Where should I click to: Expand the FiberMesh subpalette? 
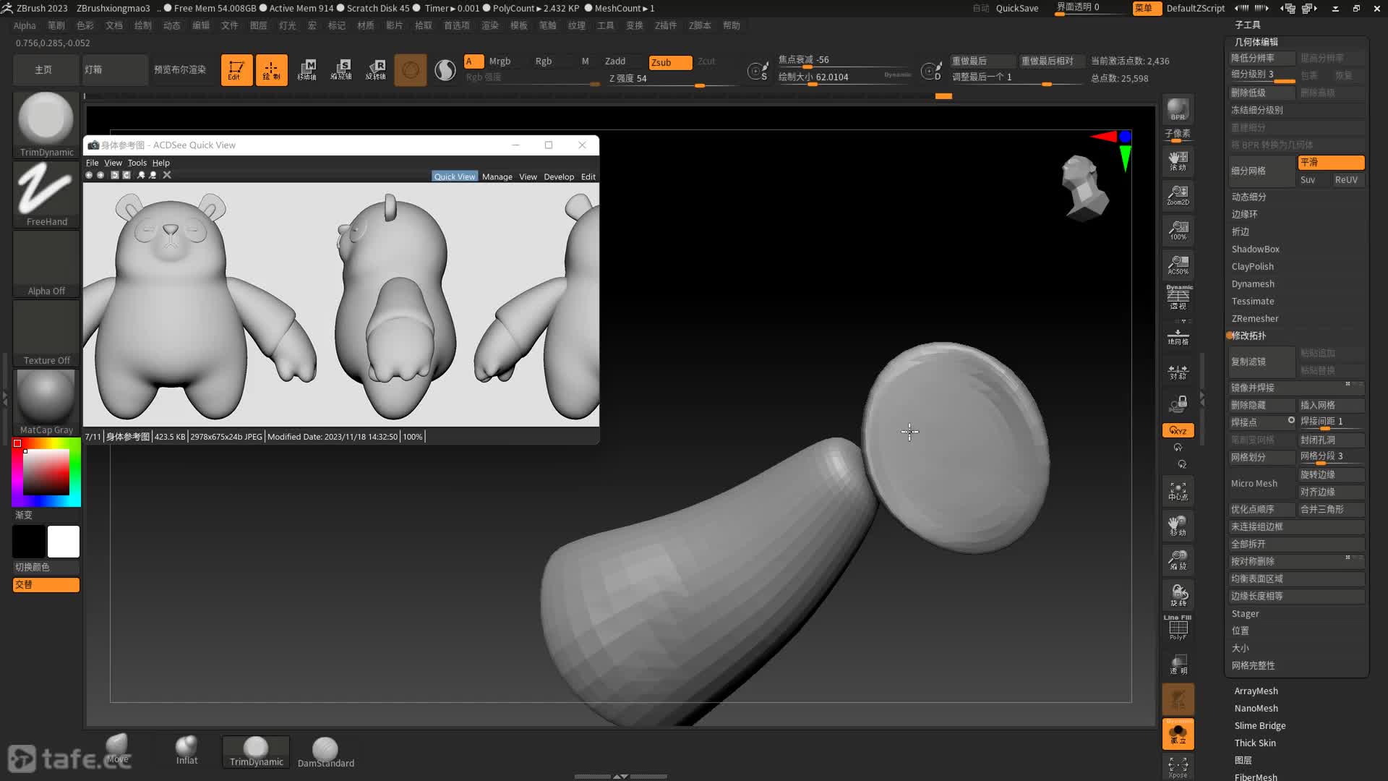point(1256,777)
